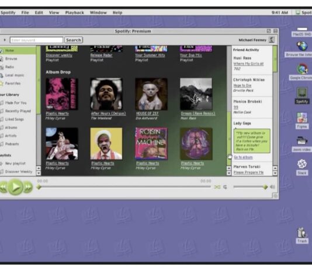This screenshot has height=270, width=312.
Task: Start playback with the green play button
Action: click(x=15, y=187)
